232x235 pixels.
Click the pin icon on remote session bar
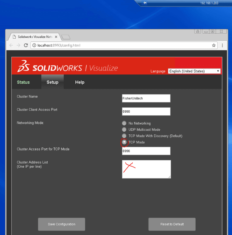pos(145,3)
